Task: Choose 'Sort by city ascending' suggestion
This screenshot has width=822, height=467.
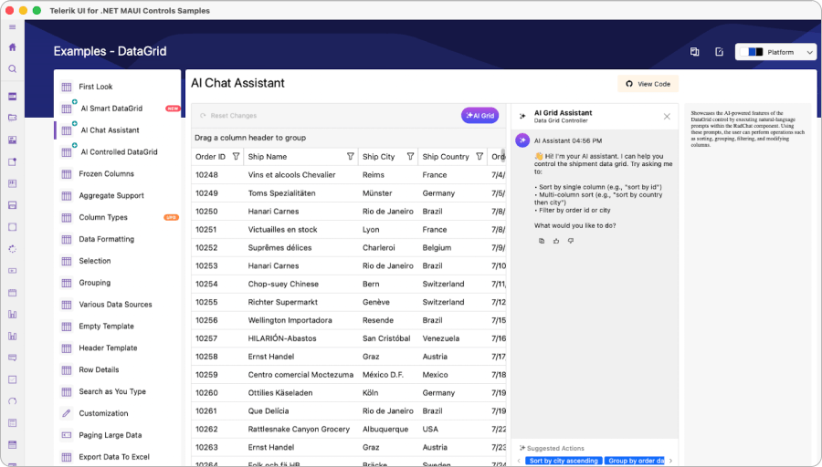Action: [564, 461]
